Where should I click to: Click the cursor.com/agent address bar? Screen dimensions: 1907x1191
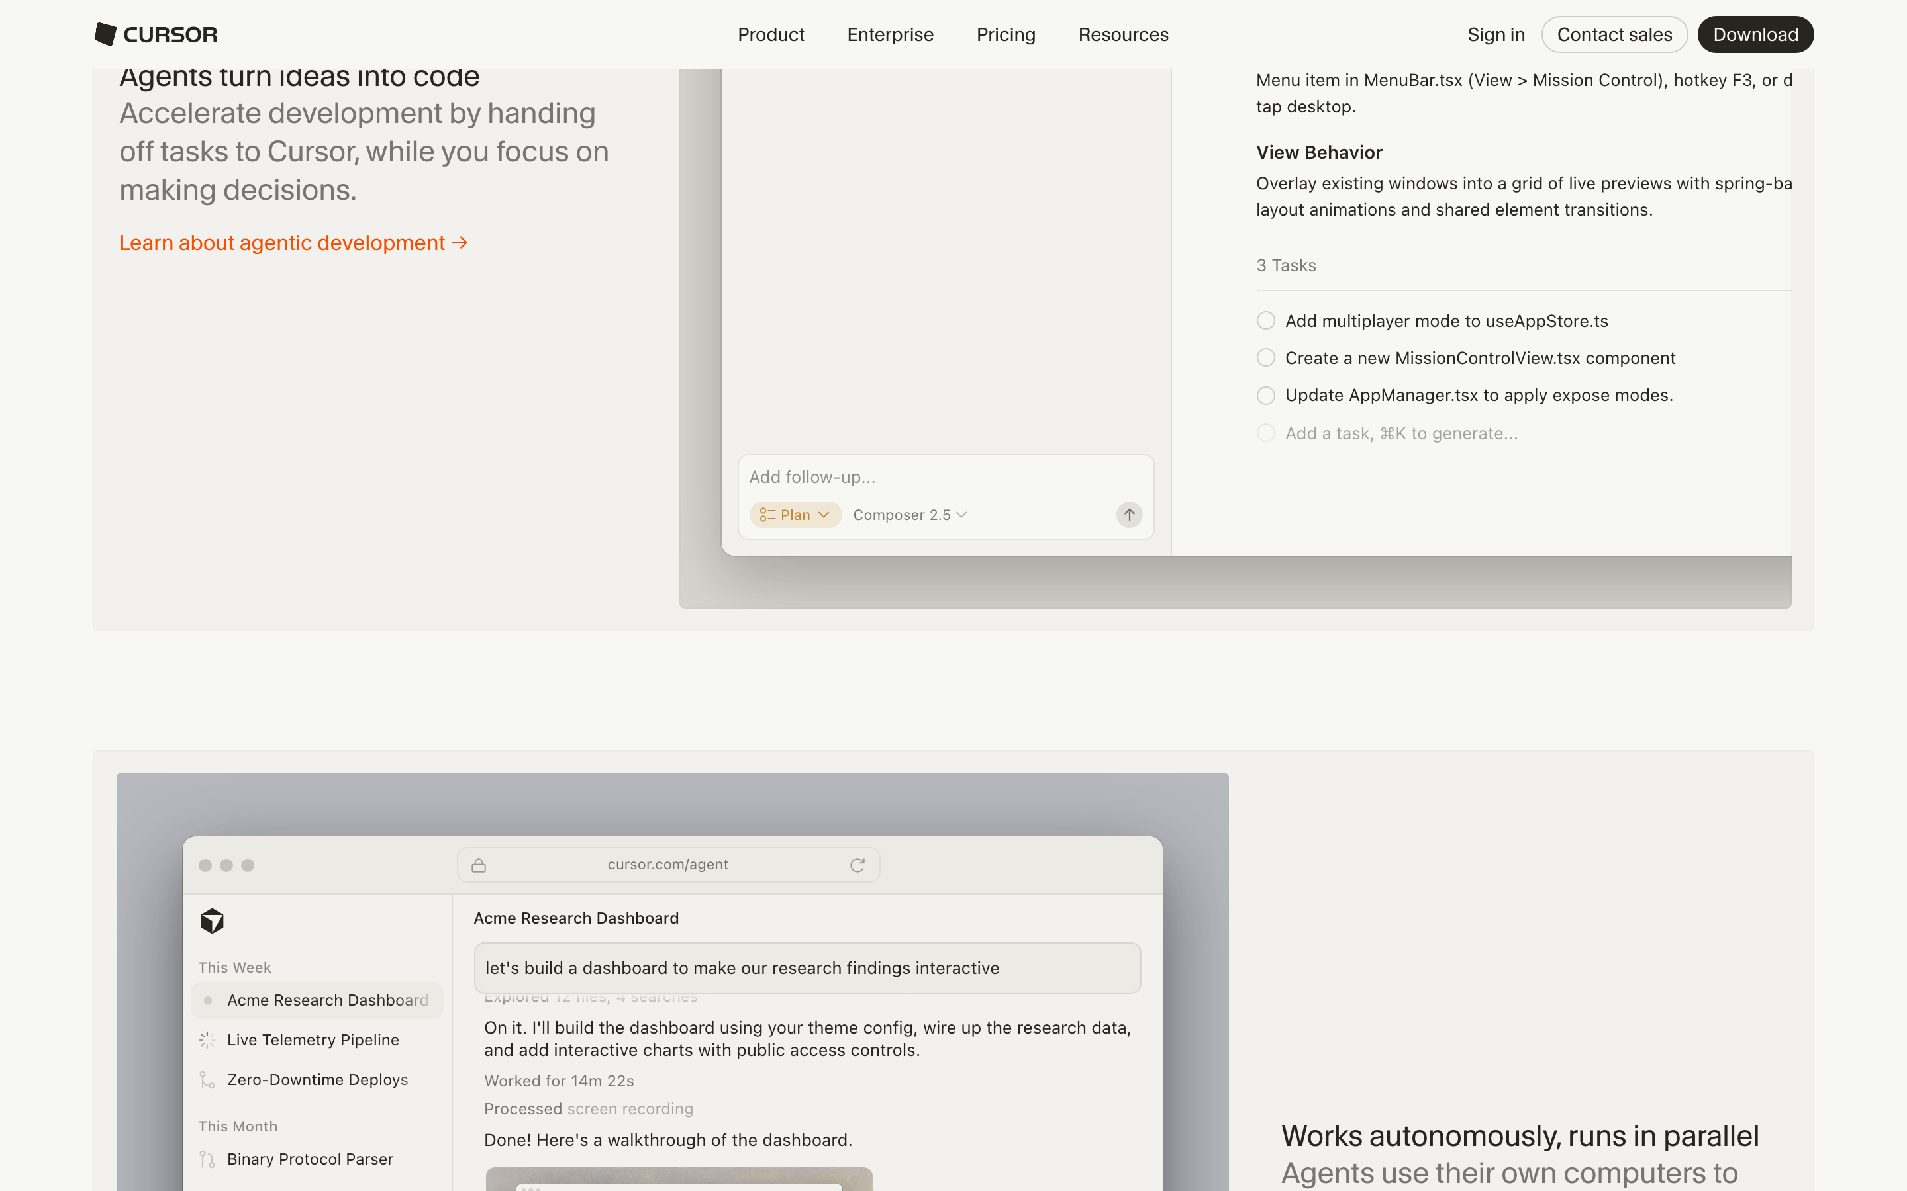point(667,865)
